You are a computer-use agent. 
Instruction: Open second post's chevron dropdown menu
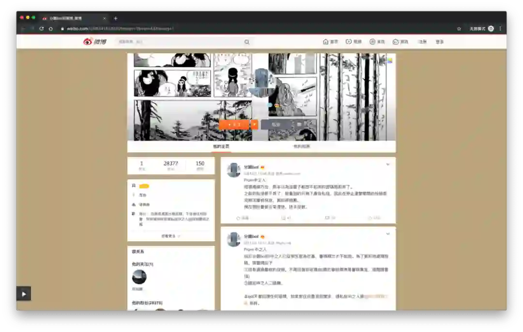[x=387, y=234]
